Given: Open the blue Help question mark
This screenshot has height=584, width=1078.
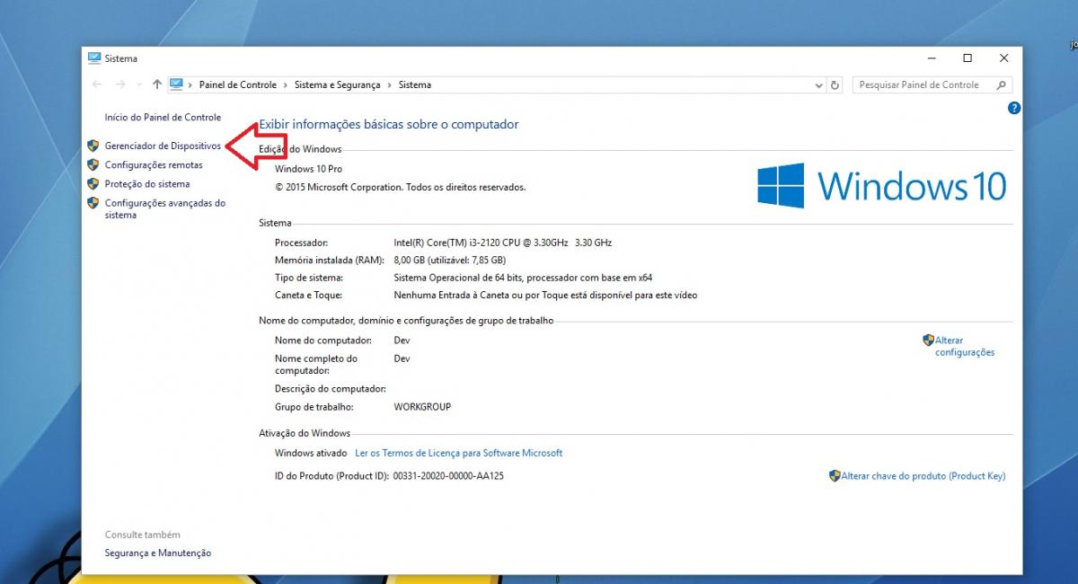Looking at the screenshot, I should point(1014,108).
